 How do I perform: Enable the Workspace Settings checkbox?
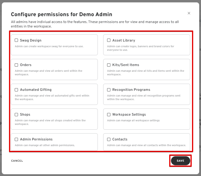click(109, 114)
